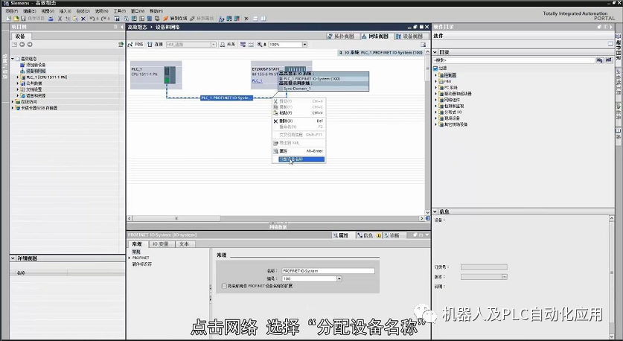Select 硬件标识符 in properties navigation
Viewport: 623px width, 341px height.
[x=142, y=264]
